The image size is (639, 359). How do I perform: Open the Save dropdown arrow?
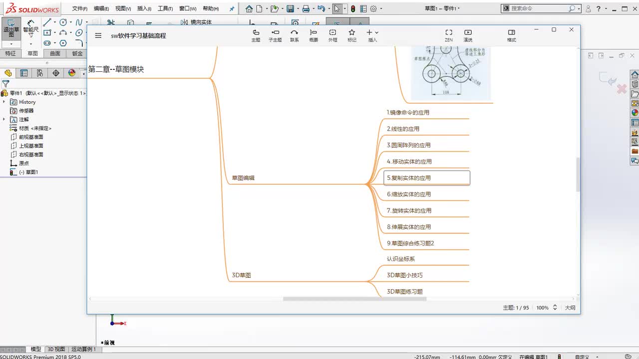(x=297, y=8)
